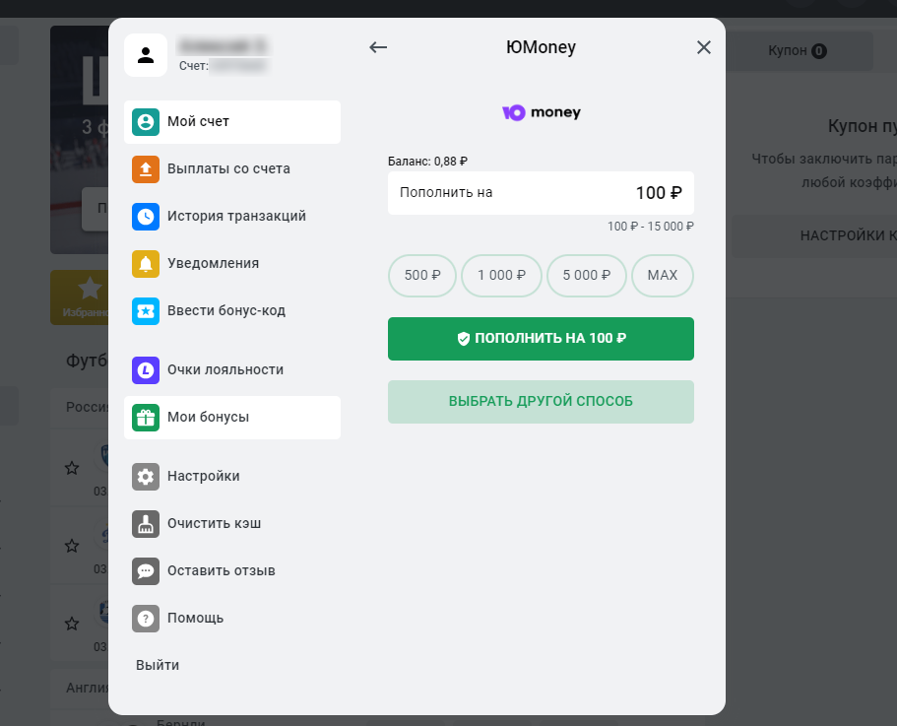Select Мои бонусы menu item
Viewport: 897px width, 726px height.
click(232, 418)
